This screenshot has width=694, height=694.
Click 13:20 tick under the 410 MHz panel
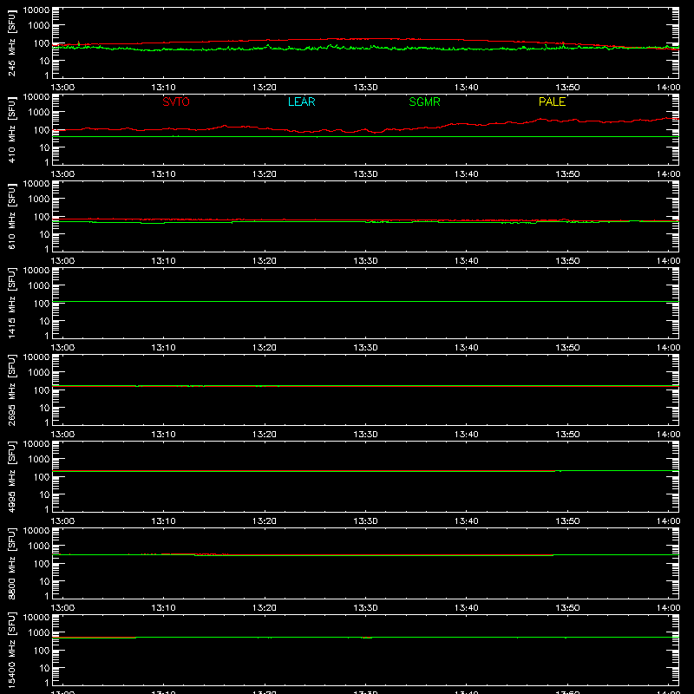pos(265,174)
